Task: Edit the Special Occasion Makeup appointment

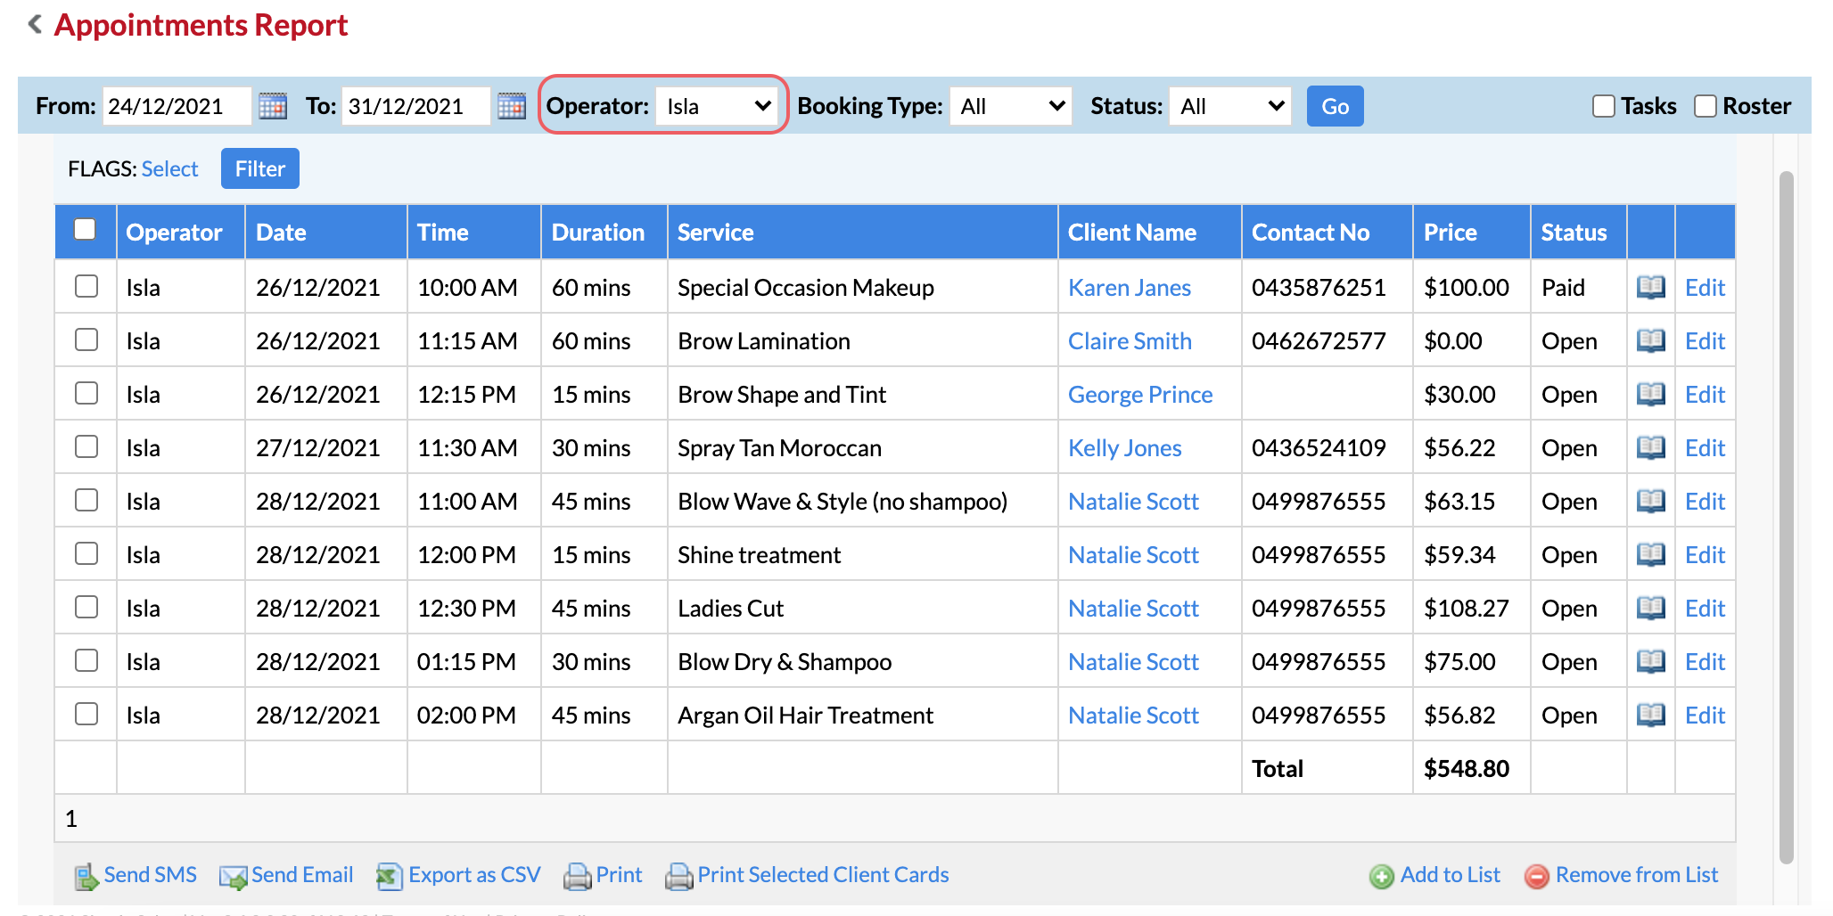Action: [x=1705, y=287]
